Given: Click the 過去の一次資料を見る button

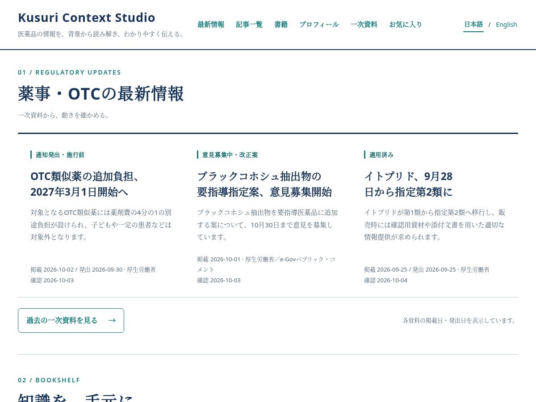Looking at the screenshot, I should click(x=71, y=320).
